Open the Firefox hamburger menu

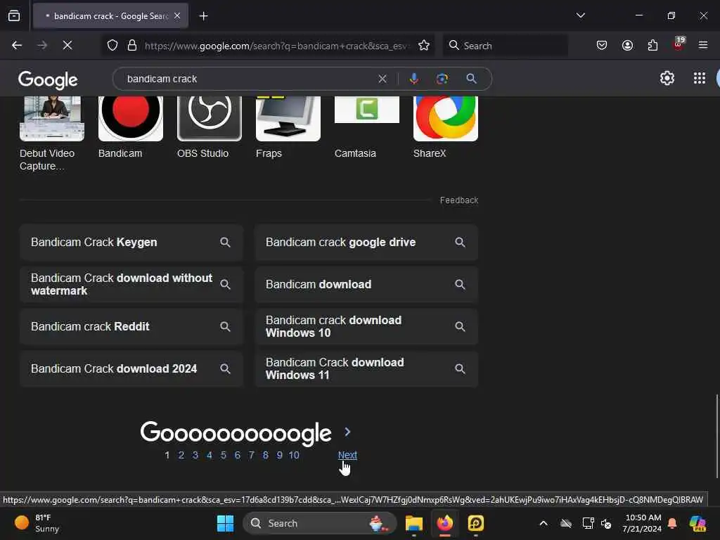click(x=703, y=46)
